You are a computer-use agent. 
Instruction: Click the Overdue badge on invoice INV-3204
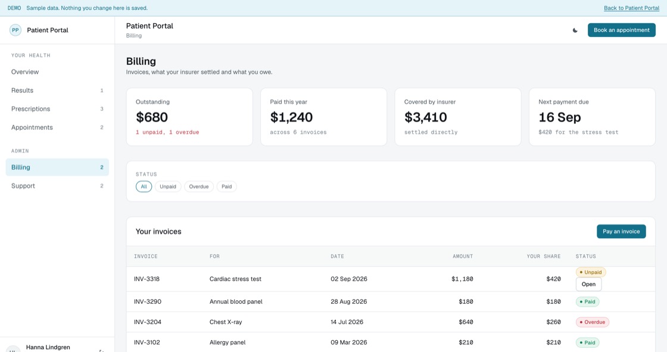click(593, 322)
